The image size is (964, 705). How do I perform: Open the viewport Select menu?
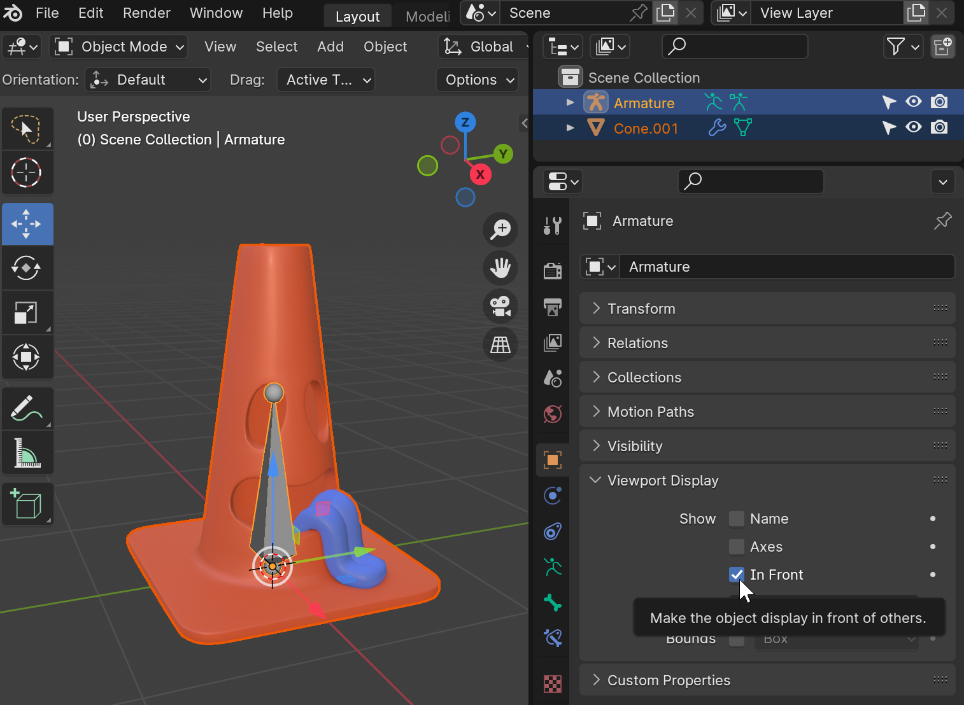276,46
